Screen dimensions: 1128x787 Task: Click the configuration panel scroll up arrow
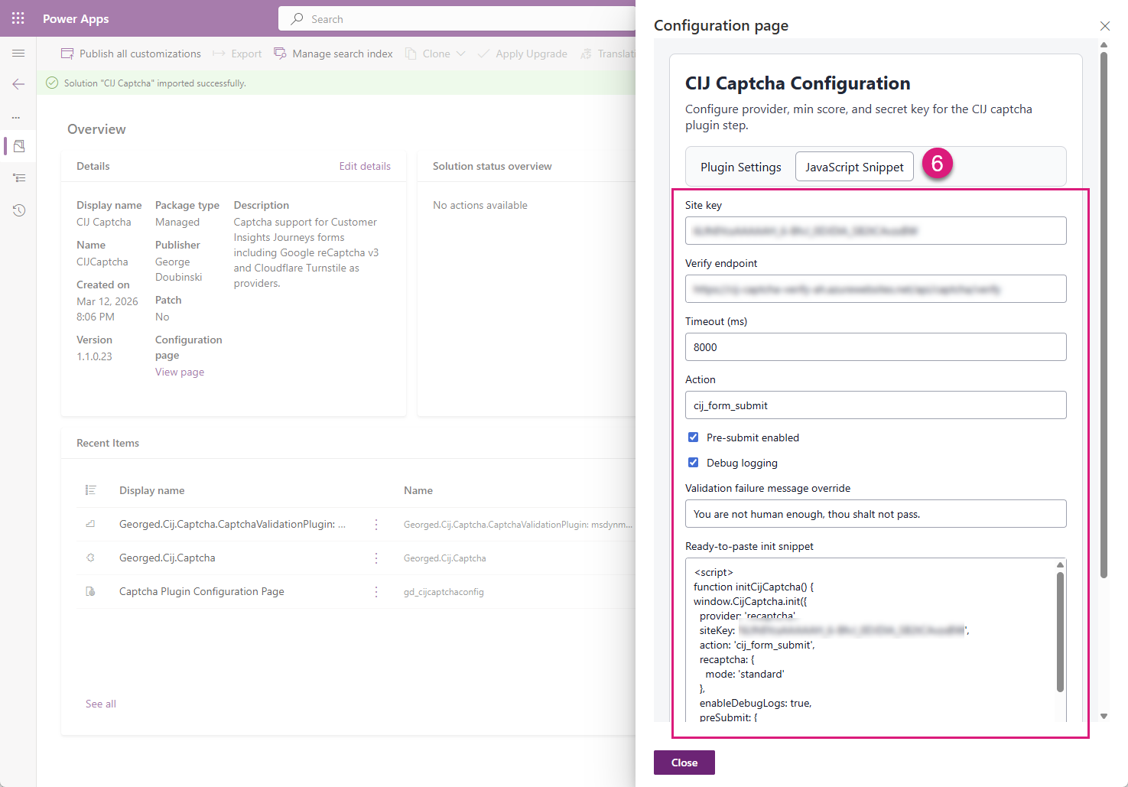pyautogui.click(x=1104, y=44)
